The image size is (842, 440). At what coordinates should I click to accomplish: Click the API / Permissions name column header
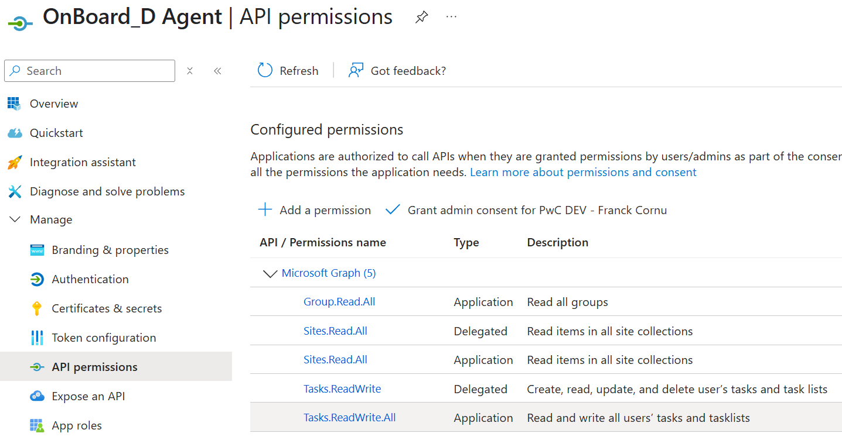click(323, 242)
